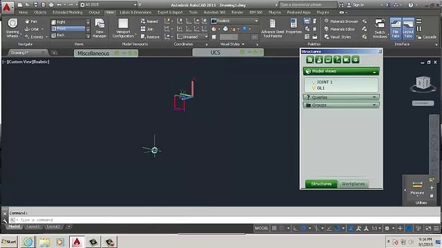
Task: Open the Objects ribbon tab
Action: (x=40, y=12)
